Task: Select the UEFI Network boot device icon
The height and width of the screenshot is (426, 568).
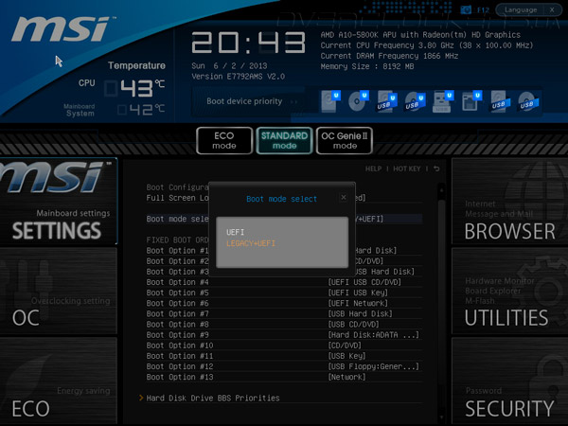Action: pos(471,102)
